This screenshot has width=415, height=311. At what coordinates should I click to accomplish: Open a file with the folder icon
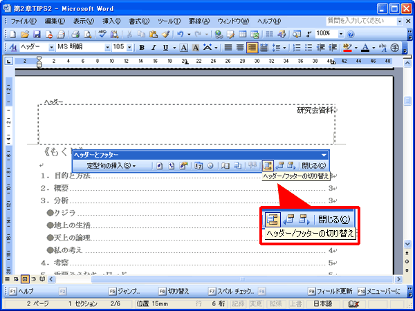25,34
